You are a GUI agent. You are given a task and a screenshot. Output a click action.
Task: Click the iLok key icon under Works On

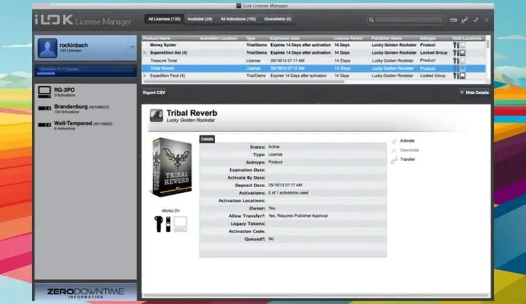(159, 224)
